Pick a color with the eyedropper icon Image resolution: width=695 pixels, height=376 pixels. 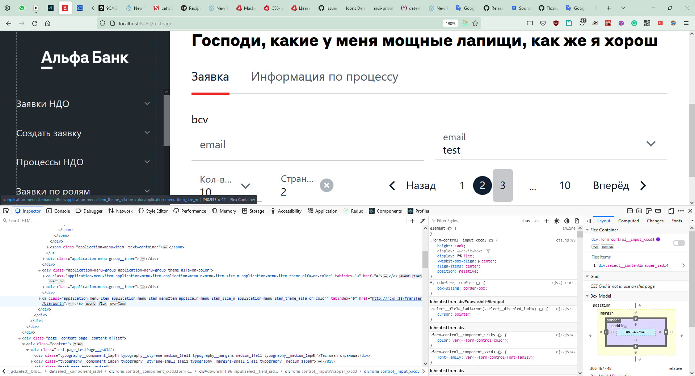pyautogui.click(x=422, y=221)
